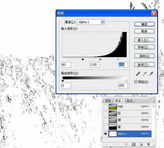This screenshot has height=148, width=164.
Task: Open the 通道 channel dropdown in Levels
Action: (x=102, y=22)
